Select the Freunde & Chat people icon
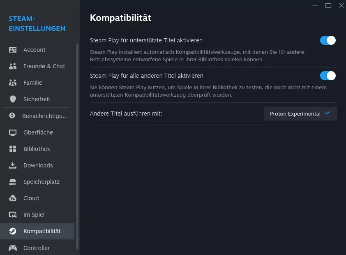The width and height of the screenshot is (346, 255). coord(13,66)
